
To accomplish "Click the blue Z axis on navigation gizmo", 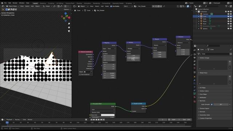I will [x=66, y=13].
